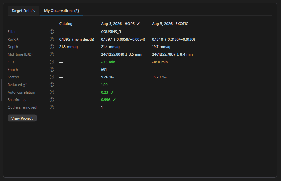Open the help icon for Scatter
The image size is (281, 181).
pos(52,77)
